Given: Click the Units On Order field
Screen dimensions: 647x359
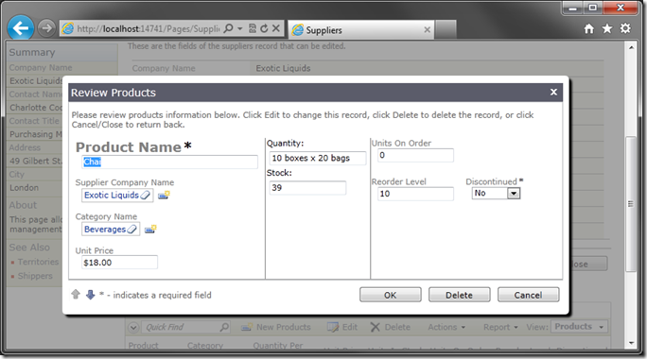Looking at the screenshot, I should 415,155.
